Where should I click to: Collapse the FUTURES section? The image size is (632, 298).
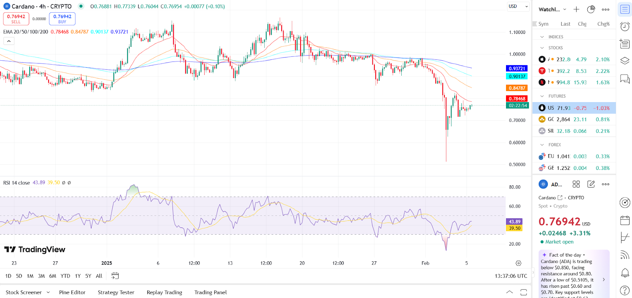point(542,96)
